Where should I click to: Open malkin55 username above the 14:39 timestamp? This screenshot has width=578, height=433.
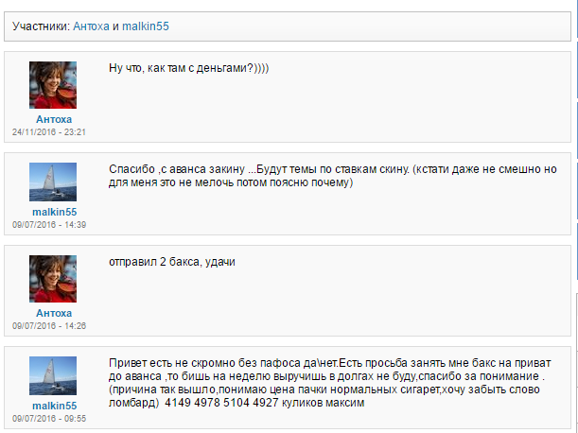(x=55, y=213)
